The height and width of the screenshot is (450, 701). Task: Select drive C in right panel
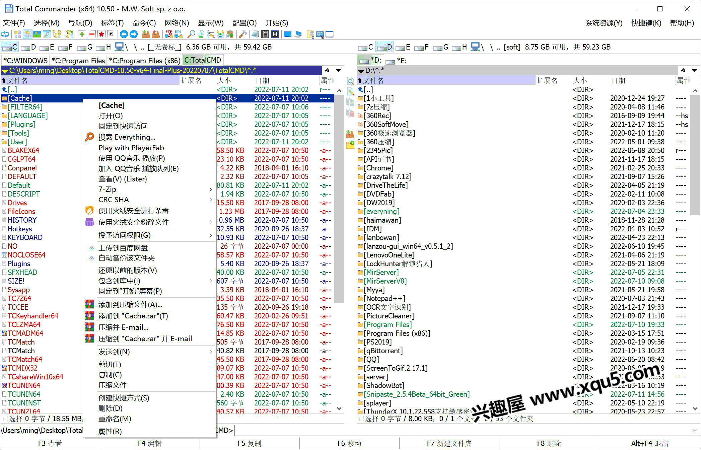[x=365, y=47]
